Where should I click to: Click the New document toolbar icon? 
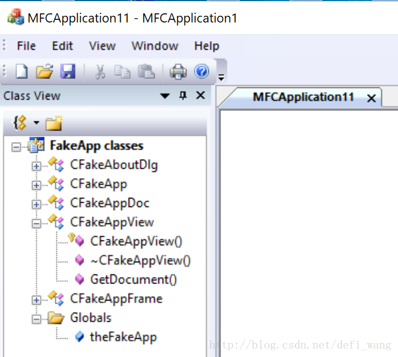[22, 72]
